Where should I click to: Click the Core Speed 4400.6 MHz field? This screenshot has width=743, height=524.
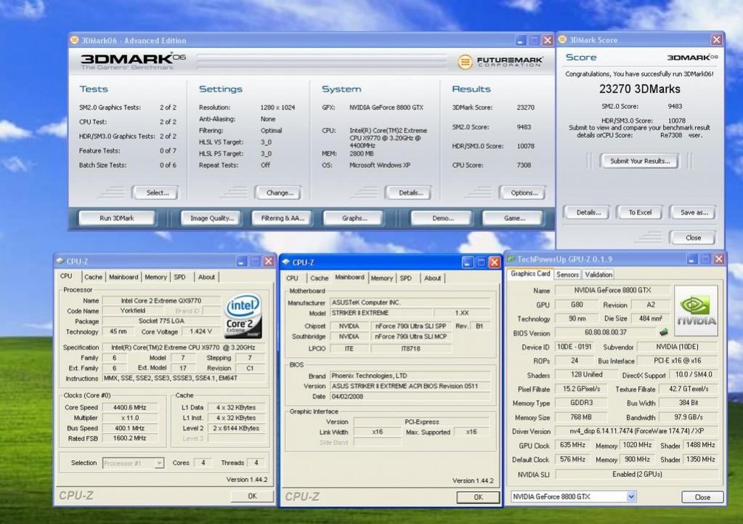pyautogui.click(x=130, y=407)
